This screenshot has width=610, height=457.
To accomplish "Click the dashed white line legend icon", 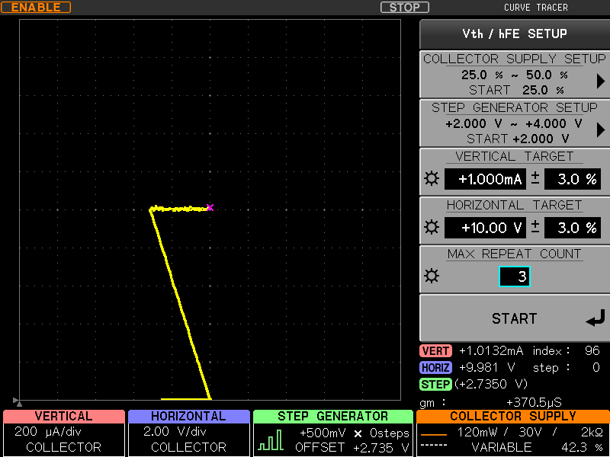I will [434, 446].
